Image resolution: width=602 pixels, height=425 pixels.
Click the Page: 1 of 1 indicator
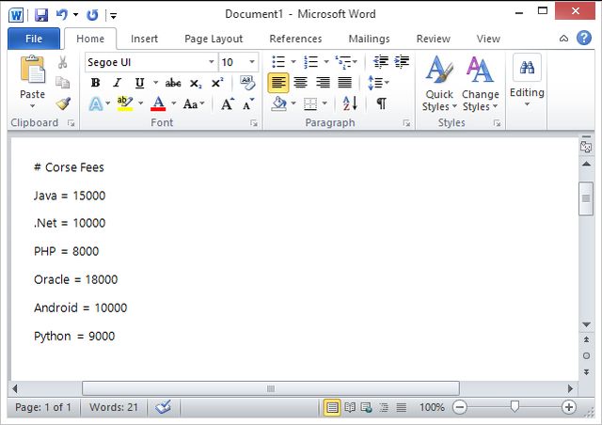tap(43, 407)
